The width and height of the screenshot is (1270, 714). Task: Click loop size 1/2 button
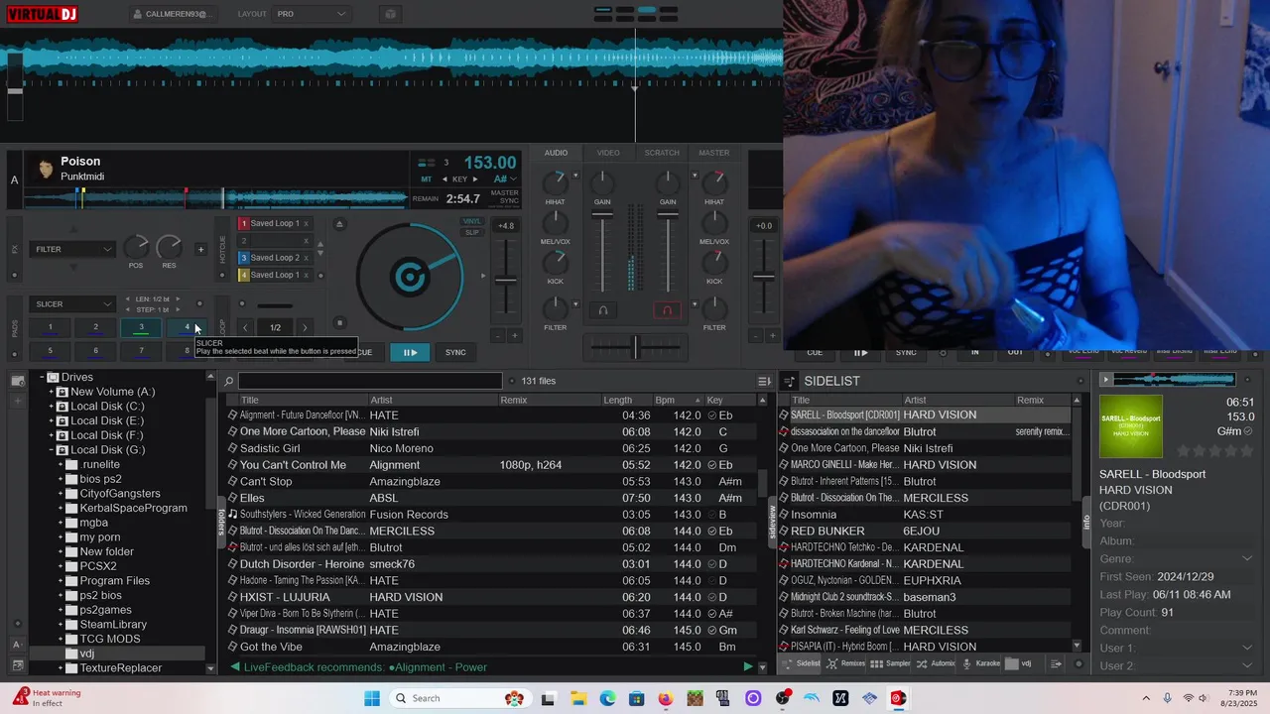(x=275, y=327)
